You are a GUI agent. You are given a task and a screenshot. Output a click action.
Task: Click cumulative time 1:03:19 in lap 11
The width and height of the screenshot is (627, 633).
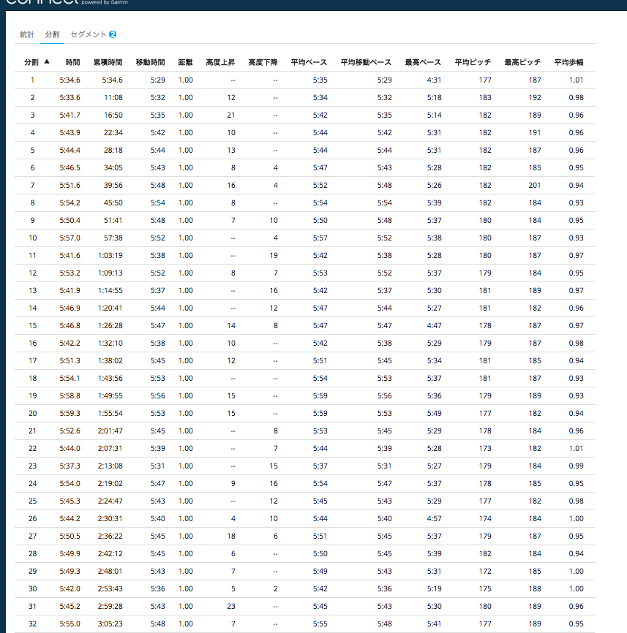110,256
